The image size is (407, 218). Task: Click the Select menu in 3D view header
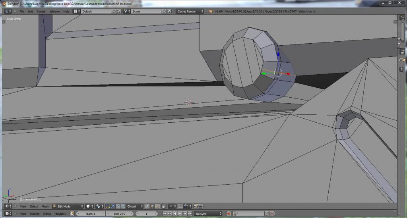[x=34, y=206]
